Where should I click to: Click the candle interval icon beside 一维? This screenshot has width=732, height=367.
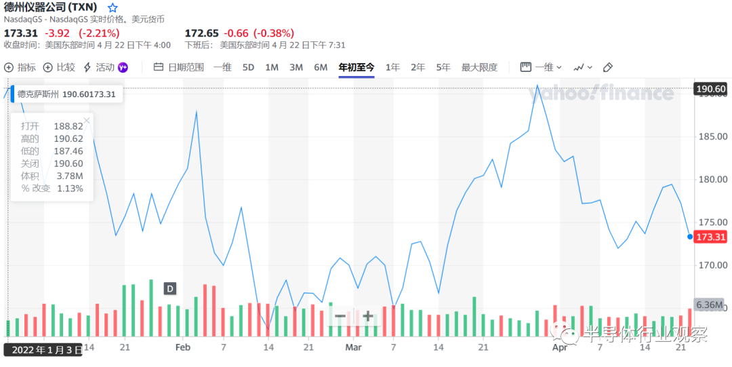(526, 67)
